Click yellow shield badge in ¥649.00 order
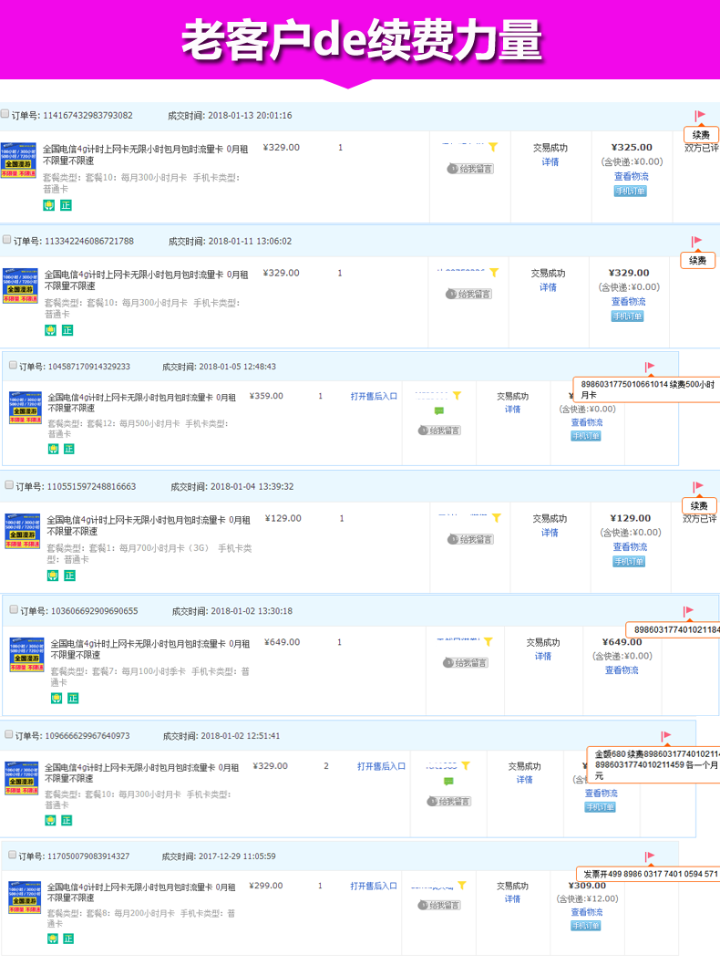 click(x=57, y=698)
